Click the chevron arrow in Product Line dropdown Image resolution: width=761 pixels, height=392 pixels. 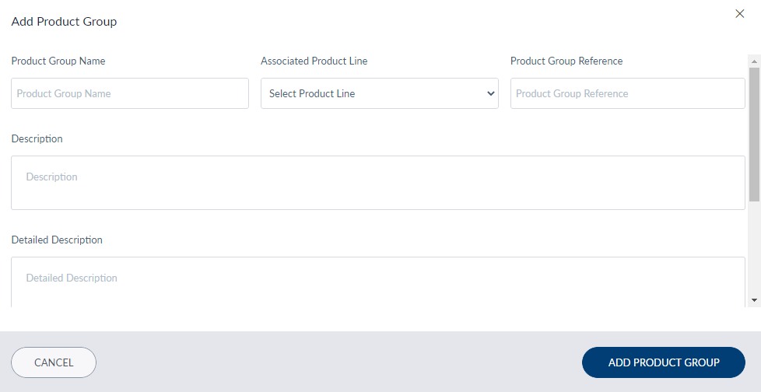tap(491, 93)
